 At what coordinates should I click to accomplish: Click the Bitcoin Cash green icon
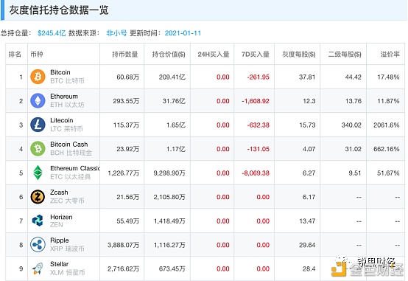[x=38, y=148]
